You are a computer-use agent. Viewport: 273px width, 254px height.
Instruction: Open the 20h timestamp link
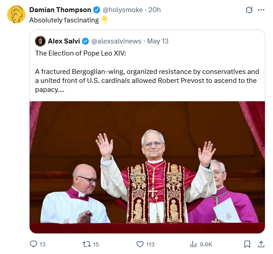click(155, 10)
